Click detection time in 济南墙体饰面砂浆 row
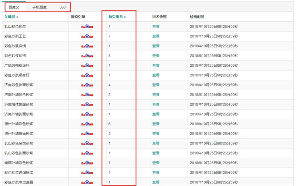This screenshot has height=186, width=296. pos(214,104)
